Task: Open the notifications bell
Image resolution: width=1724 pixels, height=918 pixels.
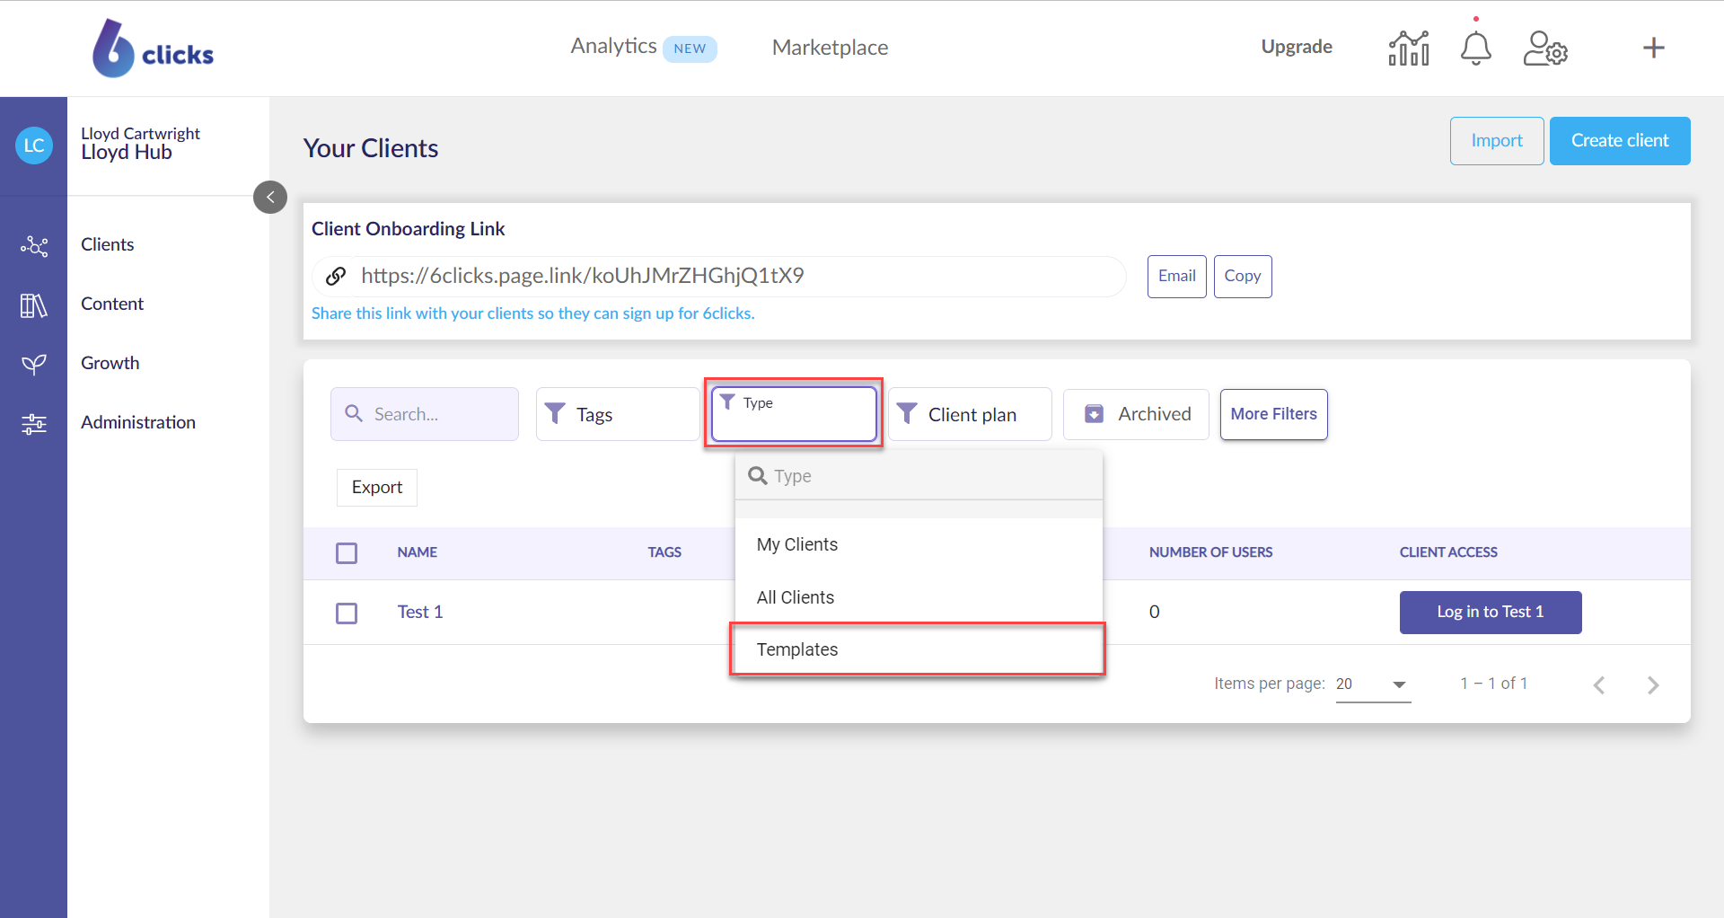Action: [x=1475, y=48]
